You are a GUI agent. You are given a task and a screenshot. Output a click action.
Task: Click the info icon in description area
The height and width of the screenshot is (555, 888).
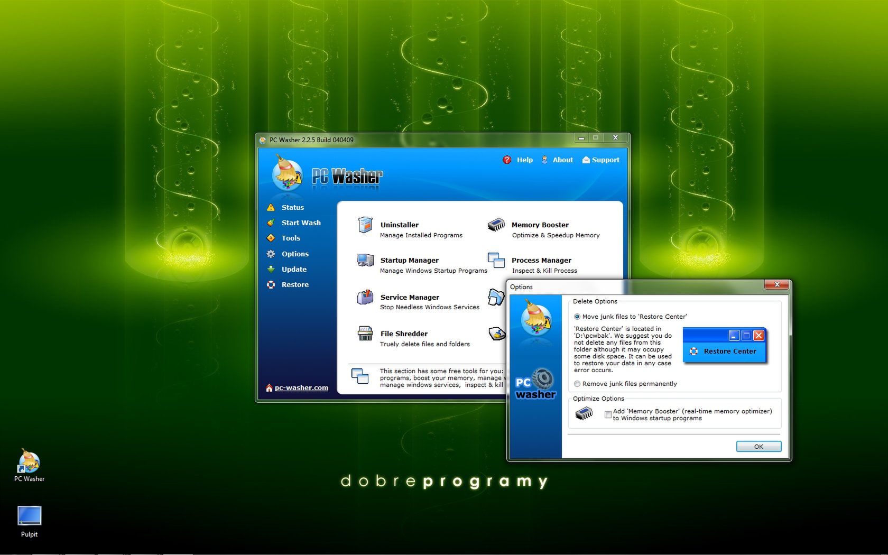pyautogui.click(x=360, y=376)
